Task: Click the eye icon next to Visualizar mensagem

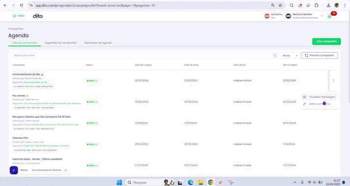Action: pos(304,97)
